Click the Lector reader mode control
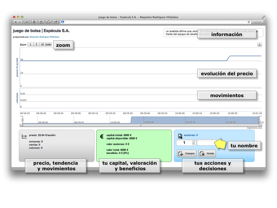Viewport: 277px width, 208px height. pyautogui.click(x=258, y=21)
